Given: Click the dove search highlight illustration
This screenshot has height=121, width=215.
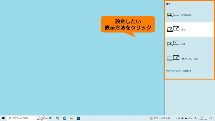Looking at the screenshot, I should pos(41,118).
